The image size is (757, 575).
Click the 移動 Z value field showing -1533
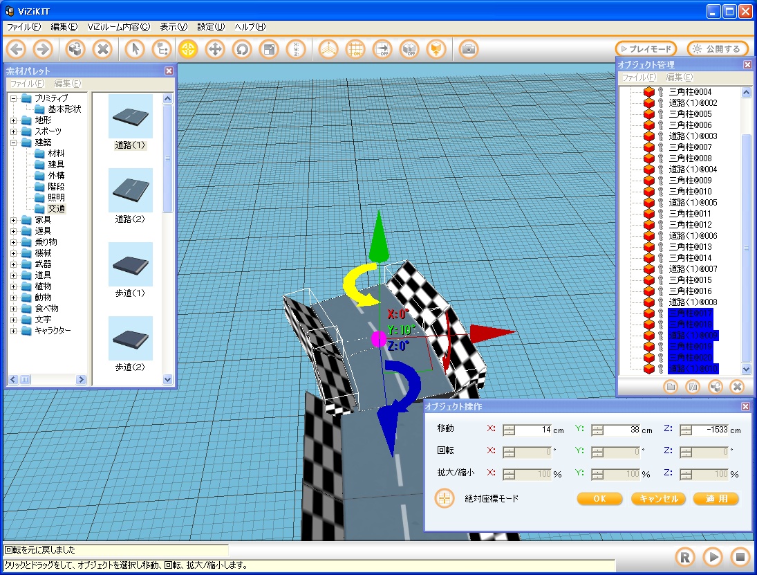tap(711, 430)
